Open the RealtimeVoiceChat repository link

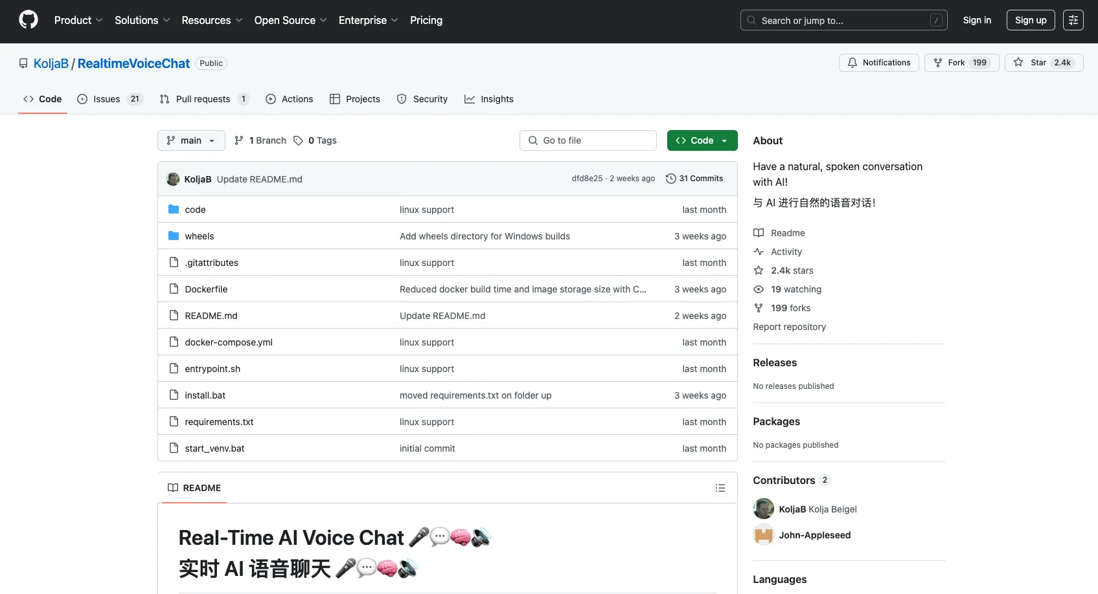(x=133, y=63)
